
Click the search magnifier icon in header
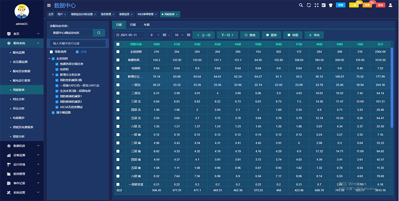(301, 5)
